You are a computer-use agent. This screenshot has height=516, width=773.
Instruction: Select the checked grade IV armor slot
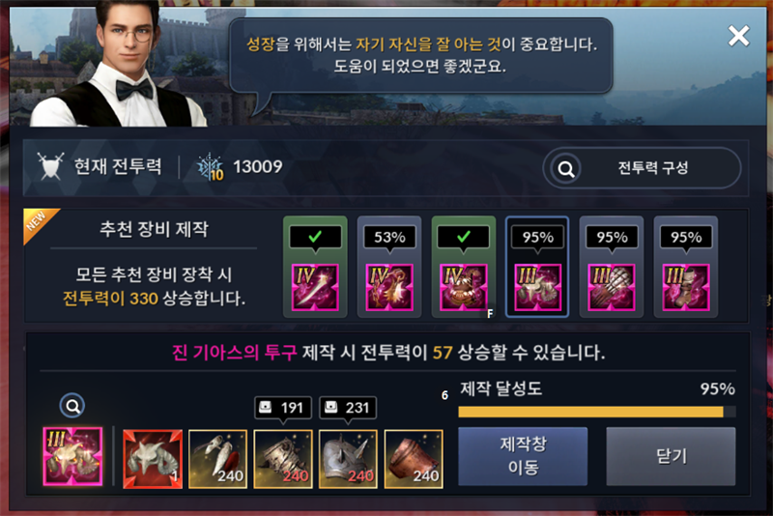464,267
